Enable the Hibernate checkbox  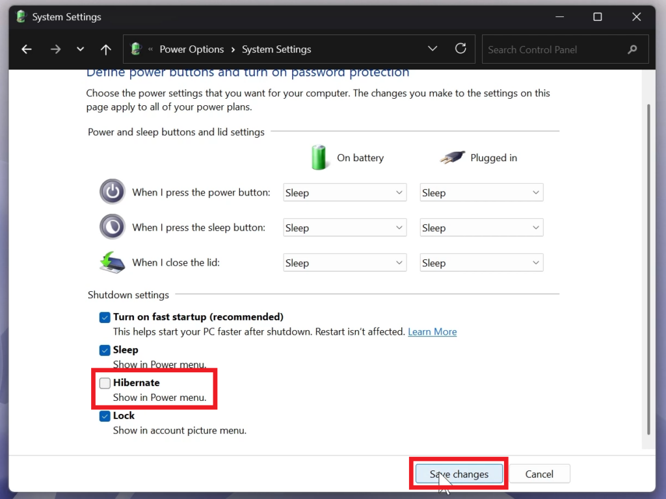(105, 383)
